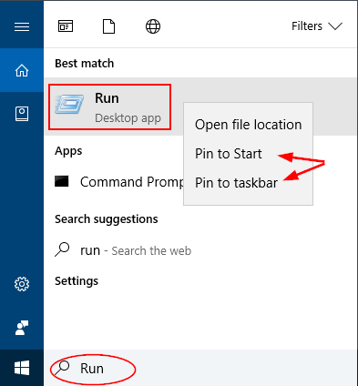The height and width of the screenshot is (386, 358).
Task: Click the Command Prompt black icon
Action: (x=62, y=181)
